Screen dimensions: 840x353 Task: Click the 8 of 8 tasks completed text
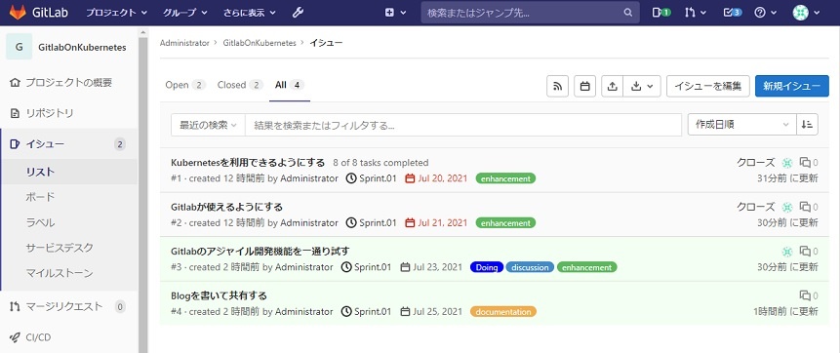[x=380, y=162]
